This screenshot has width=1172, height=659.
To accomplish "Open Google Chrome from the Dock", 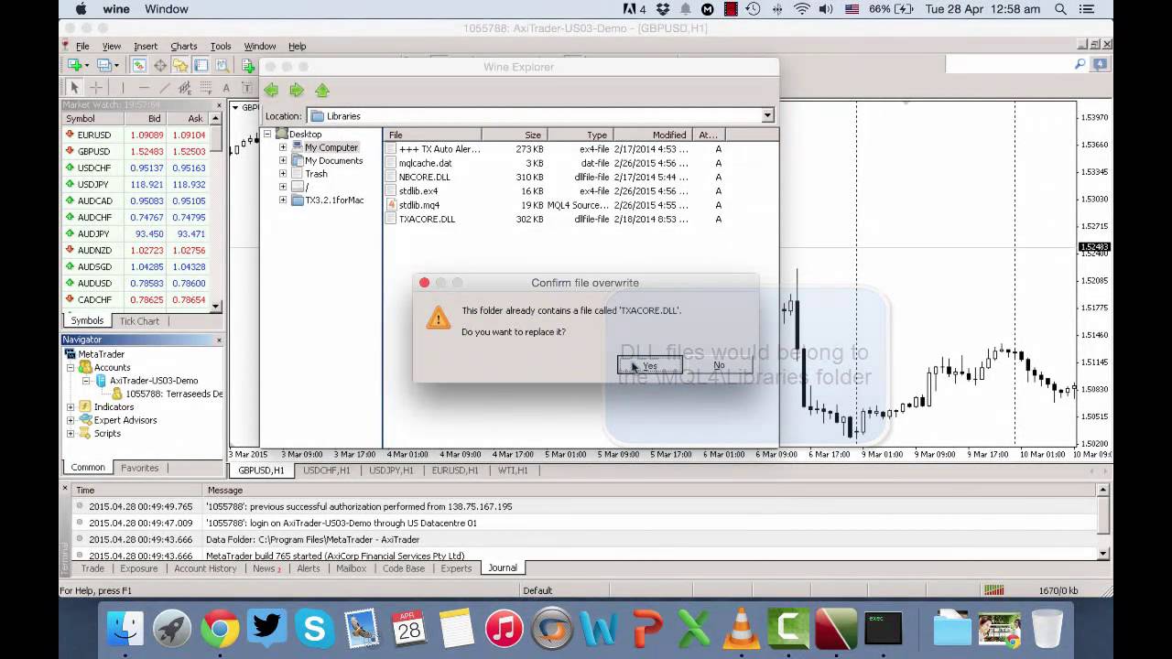I will tap(220, 629).
